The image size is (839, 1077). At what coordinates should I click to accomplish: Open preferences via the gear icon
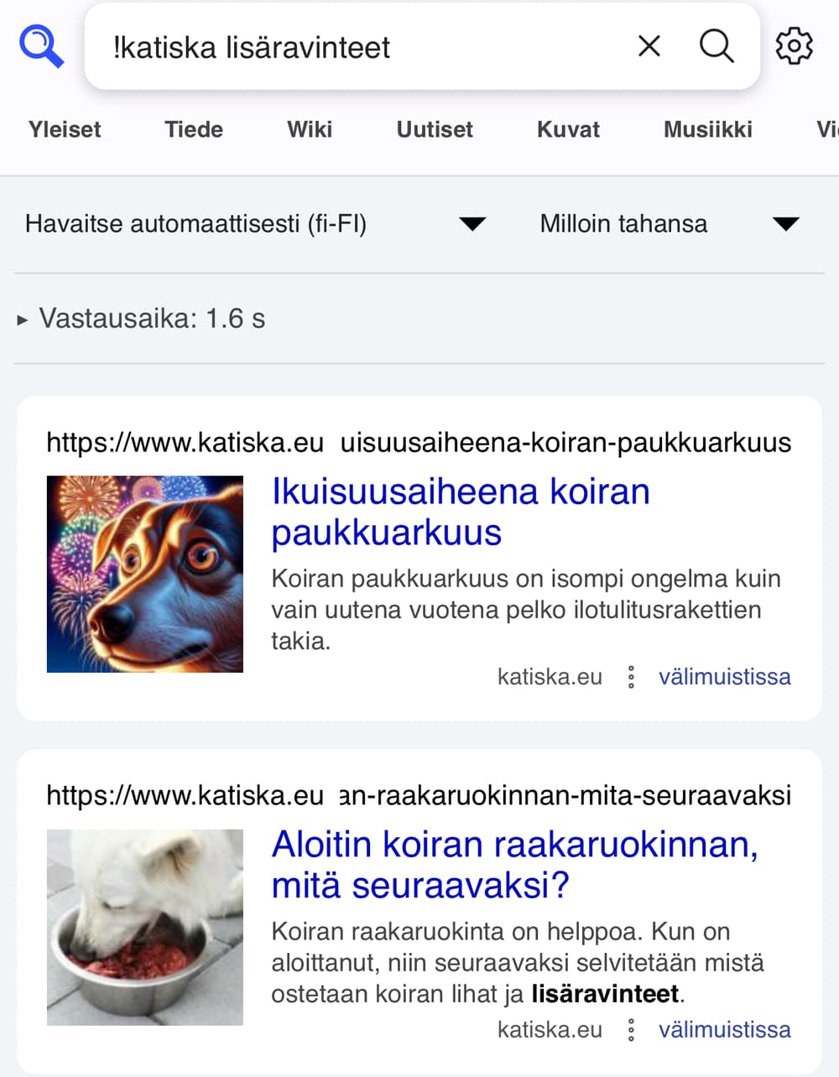tap(794, 46)
